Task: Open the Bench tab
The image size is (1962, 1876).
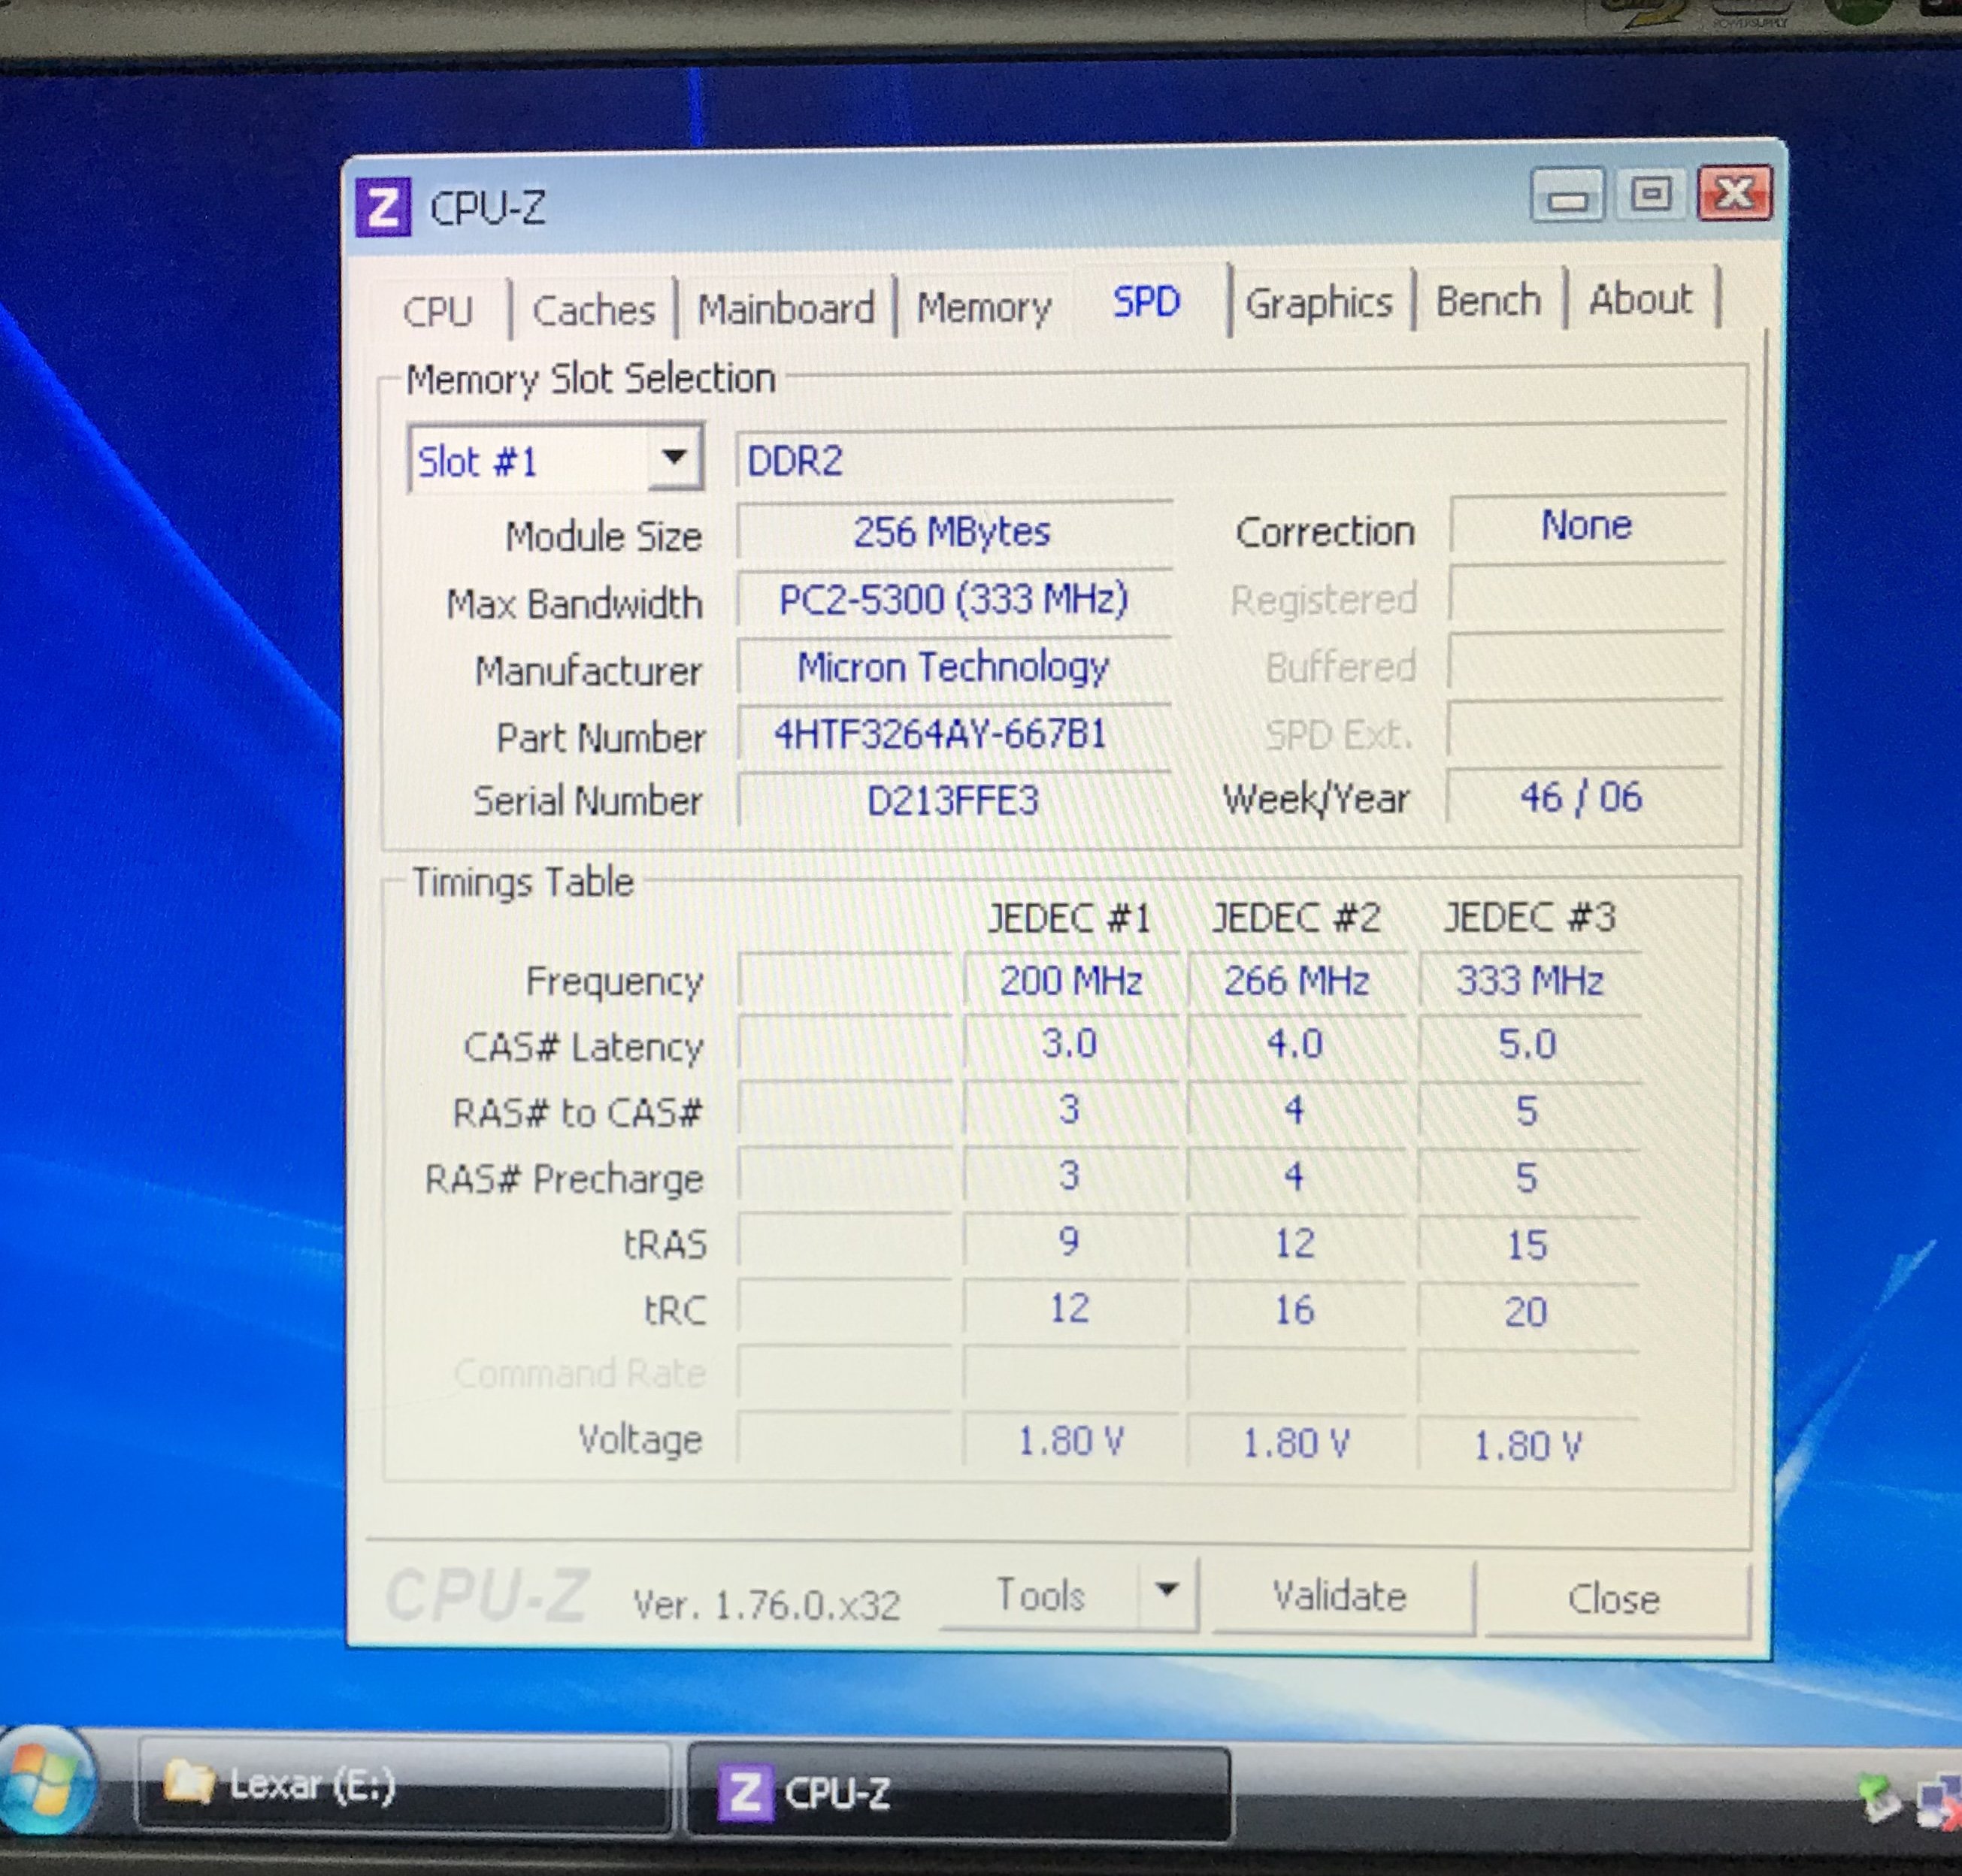Action: tap(1487, 301)
